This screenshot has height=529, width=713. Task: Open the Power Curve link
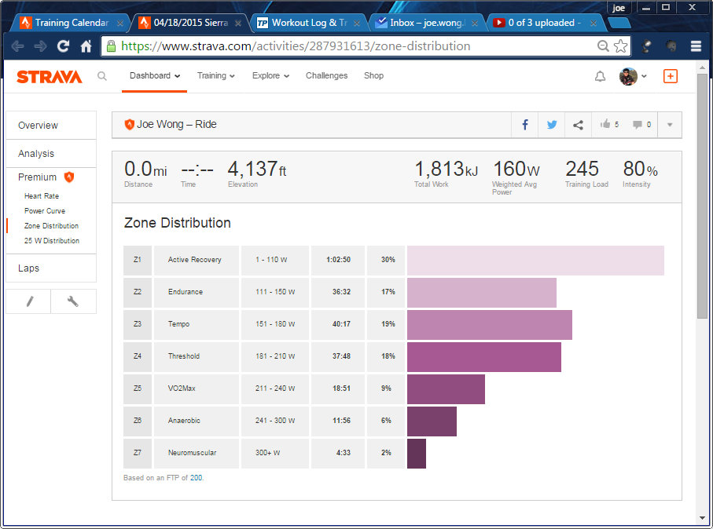(45, 211)
